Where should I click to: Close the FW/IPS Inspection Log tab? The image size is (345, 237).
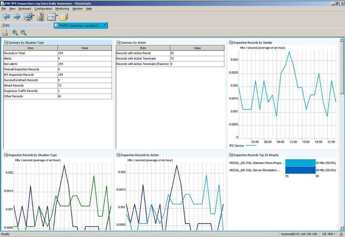105,25
